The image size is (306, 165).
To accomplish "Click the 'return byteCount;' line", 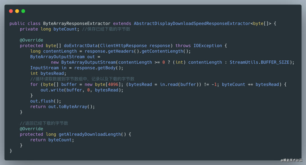I will [52, 140].
